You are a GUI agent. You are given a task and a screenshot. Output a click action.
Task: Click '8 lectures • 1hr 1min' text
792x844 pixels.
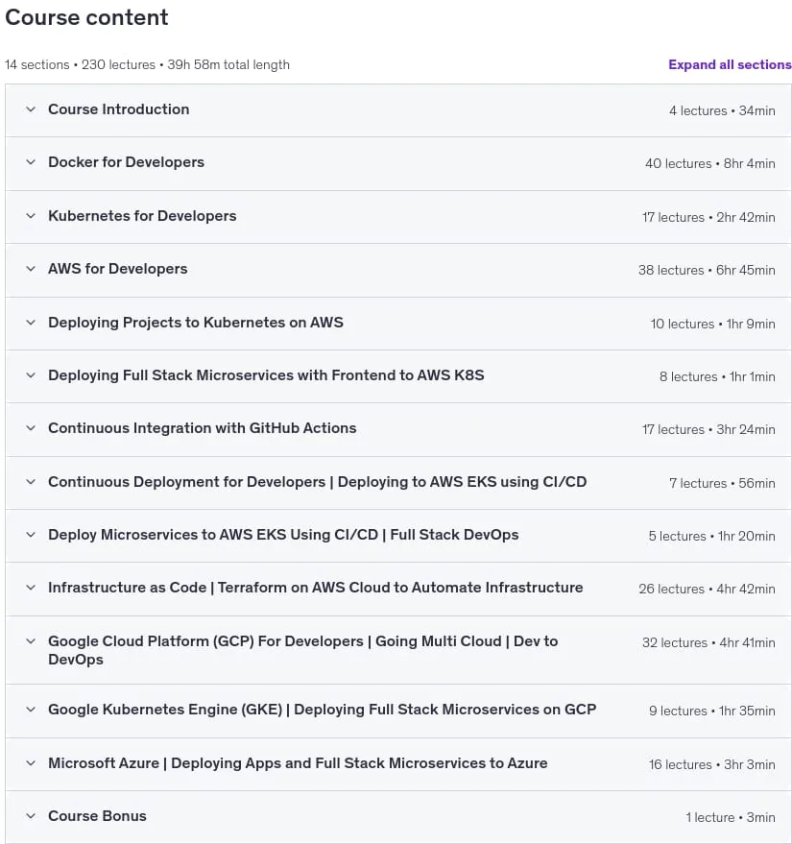click(x=717, y=376)
